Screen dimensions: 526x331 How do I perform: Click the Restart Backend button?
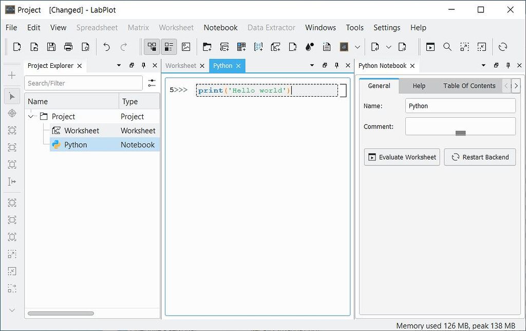[480, 157]
